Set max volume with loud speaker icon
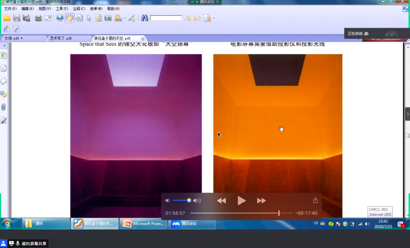Image resolution: width=410 pixels, height=248 pixels. [x=197, y=200]
